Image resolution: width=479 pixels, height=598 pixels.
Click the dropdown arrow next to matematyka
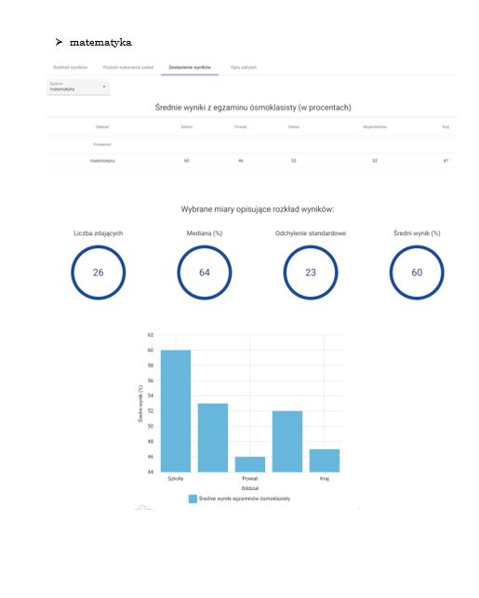pyautogui.click(x=104, y=86)
